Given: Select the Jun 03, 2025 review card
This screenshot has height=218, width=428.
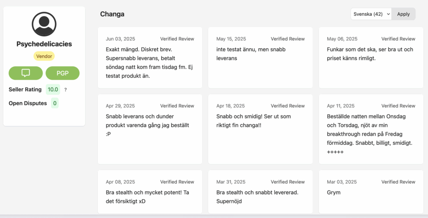Looking at the screenshot, I should [150, 58].
